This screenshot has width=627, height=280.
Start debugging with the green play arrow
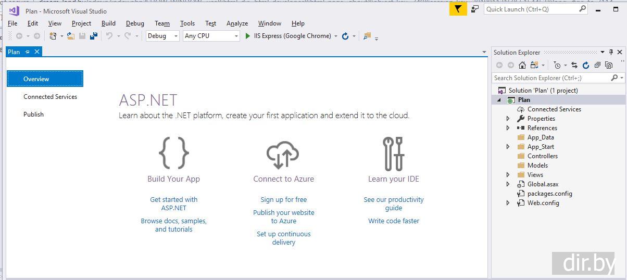248,36
